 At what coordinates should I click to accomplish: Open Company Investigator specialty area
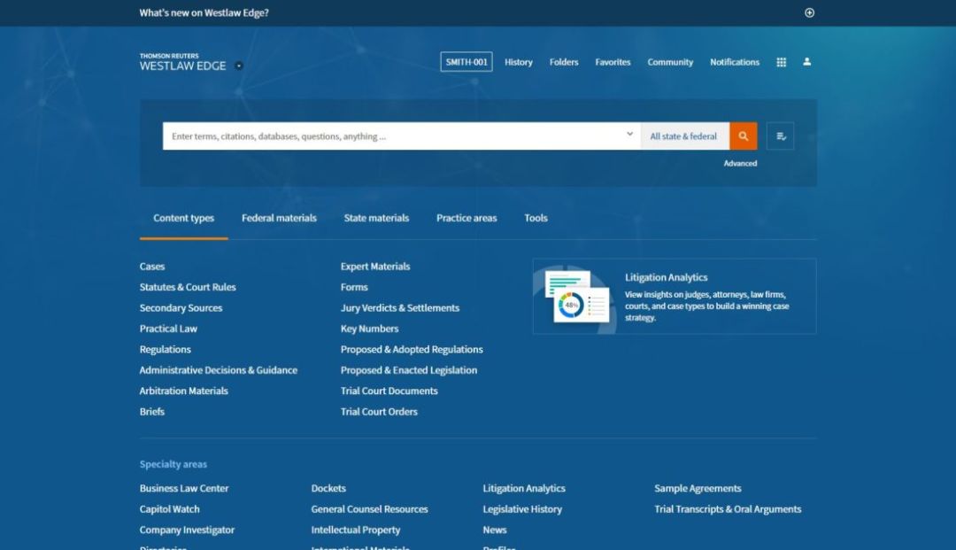click(x=187, y=530)
